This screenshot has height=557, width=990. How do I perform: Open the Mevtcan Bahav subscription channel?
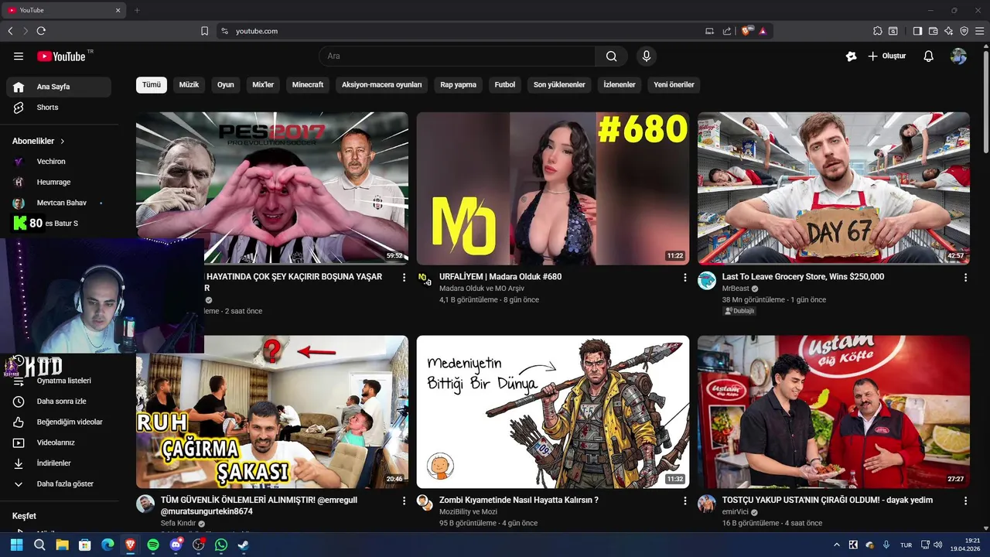pyautogui.click(x=59, y=203)
